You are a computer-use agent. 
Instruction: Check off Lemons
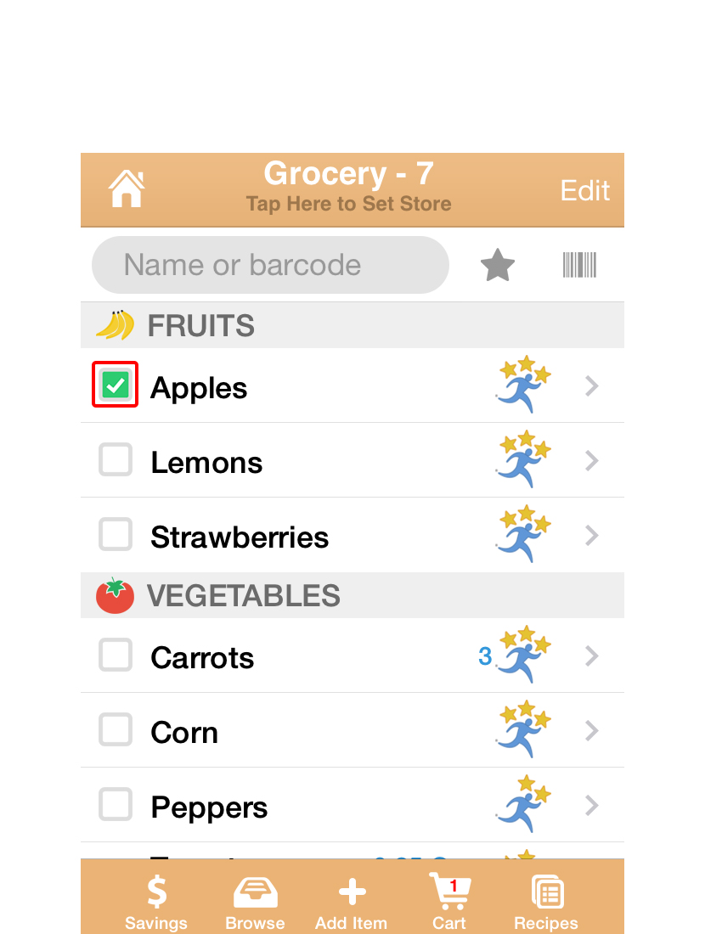click(x=115, y=459)
